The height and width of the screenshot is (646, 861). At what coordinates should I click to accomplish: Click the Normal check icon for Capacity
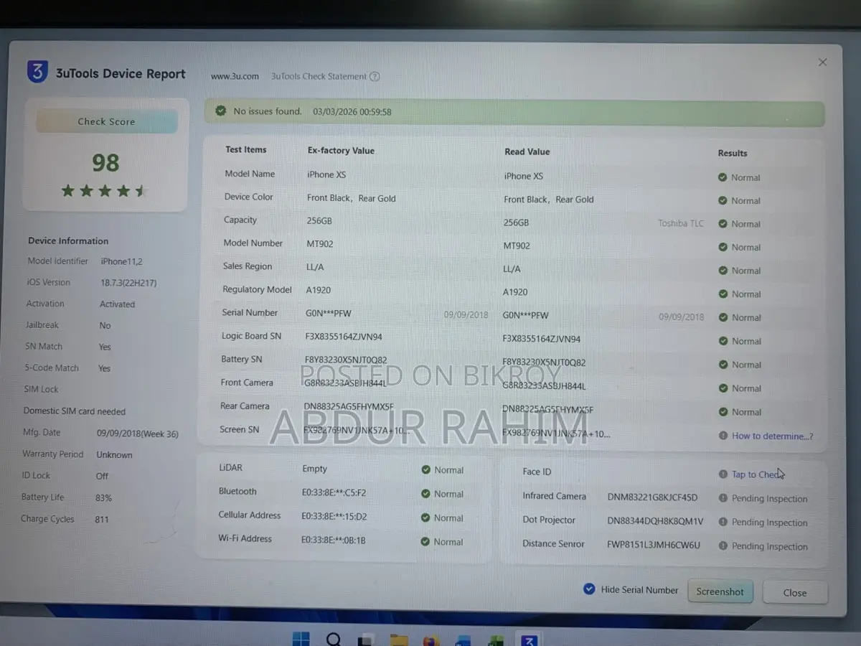[723, 224]
